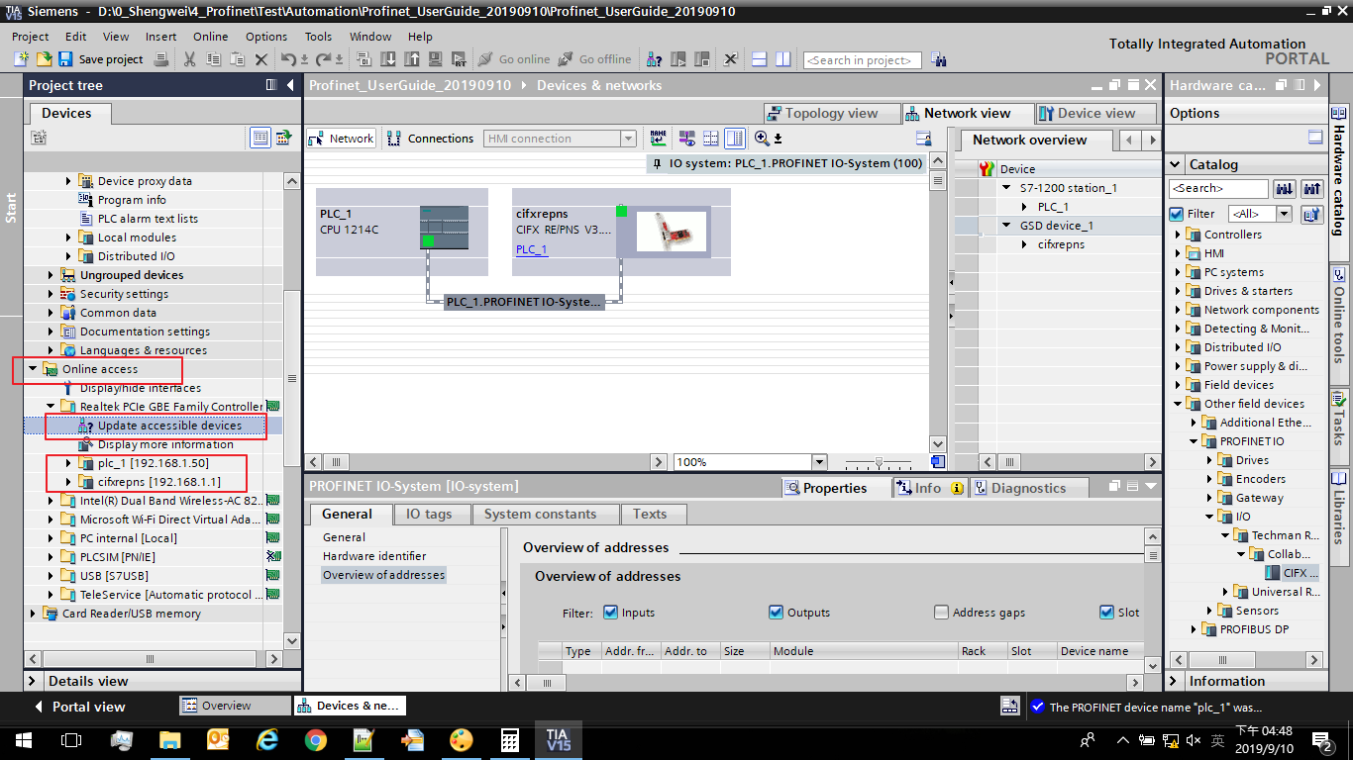This screenshot has height=760, width=1353.
Task: Uncheck the Slot filter checkbox
Action: point(1106,613)
